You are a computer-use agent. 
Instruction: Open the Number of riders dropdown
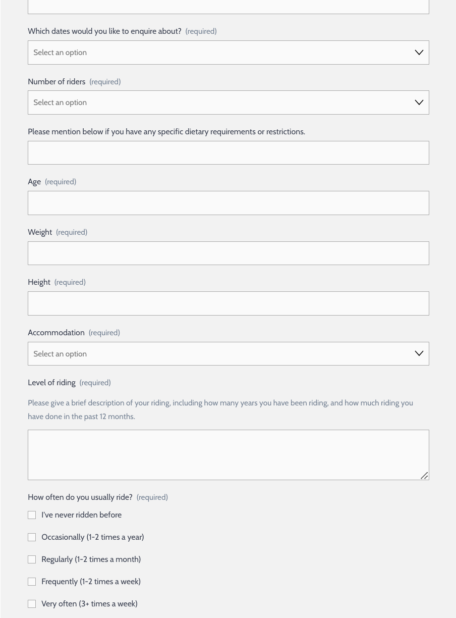click(x=229, y=102)
